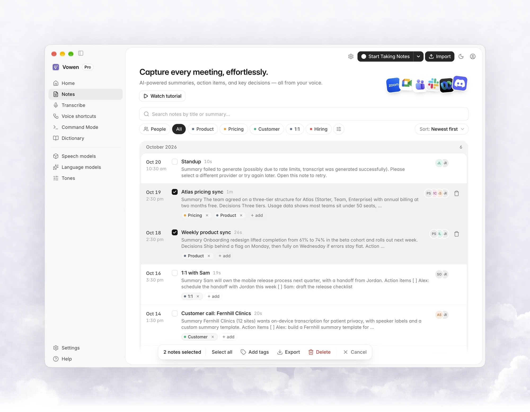Click the Google Meet integration icon
The height and width of the screenshot is (412, 530).
pyautogui.click(x=407, y=83)
